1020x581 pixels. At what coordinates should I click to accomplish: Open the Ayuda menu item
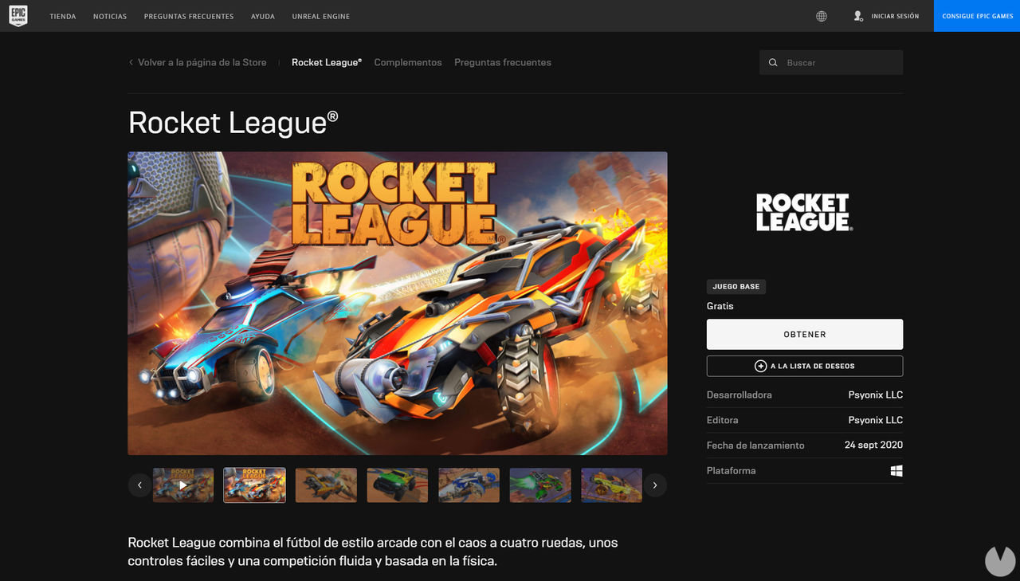262,16
